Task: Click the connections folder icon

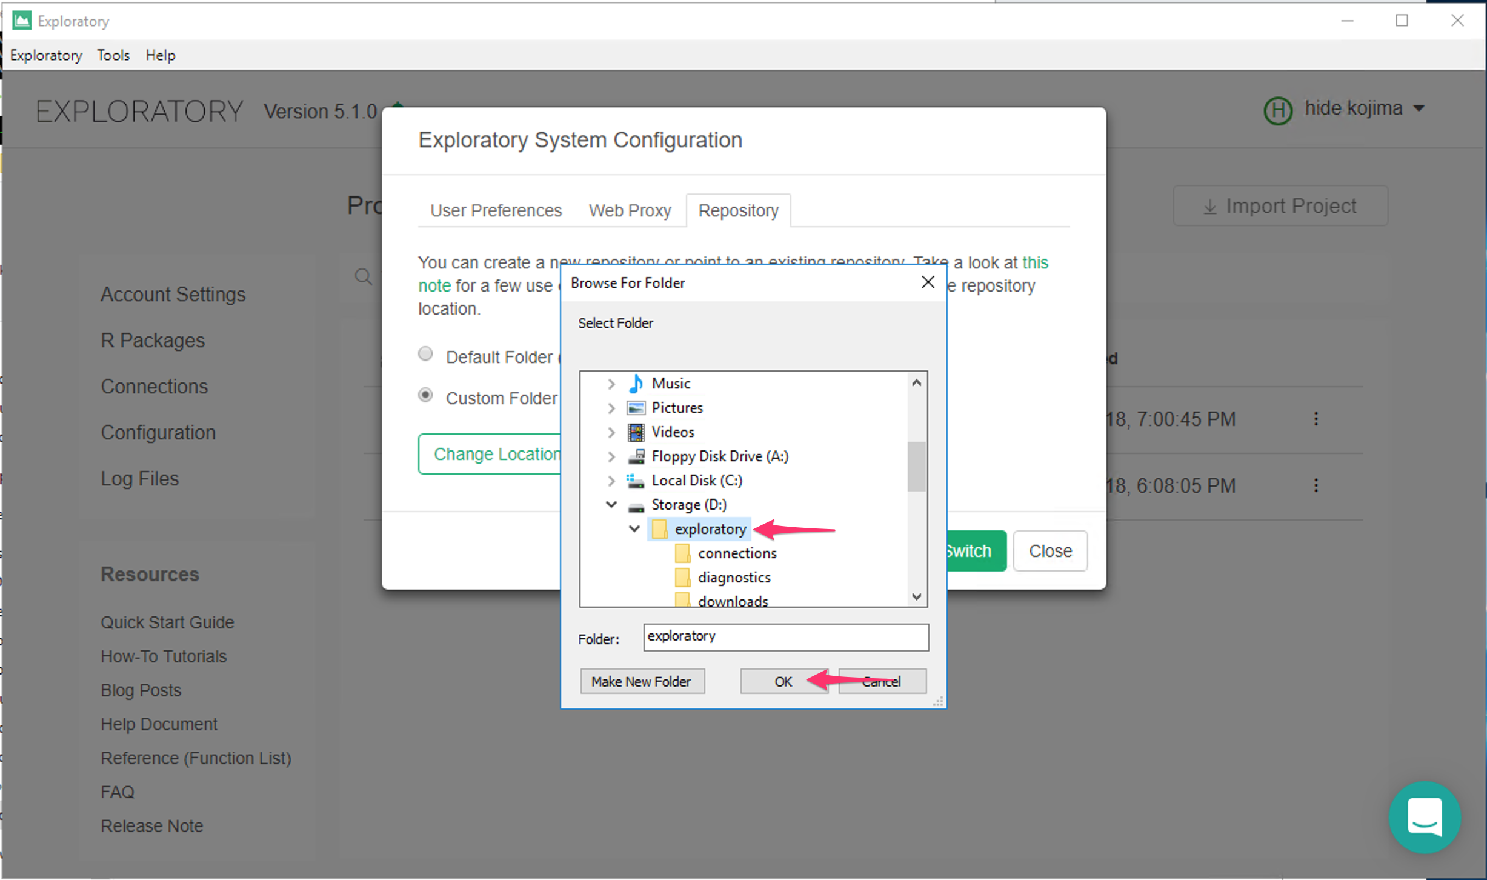Action: click(x=682, y=553)
